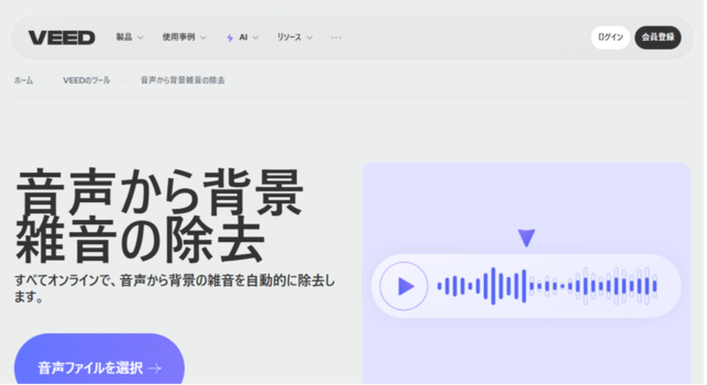Screen dimensions: 707x385
Task: Click the arrow icon in 音声ファイルを選択
Action: [x=155, y=369]
